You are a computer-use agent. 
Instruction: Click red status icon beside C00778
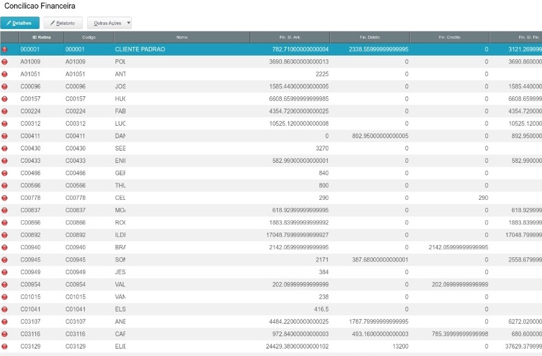[x=5, y=197]
